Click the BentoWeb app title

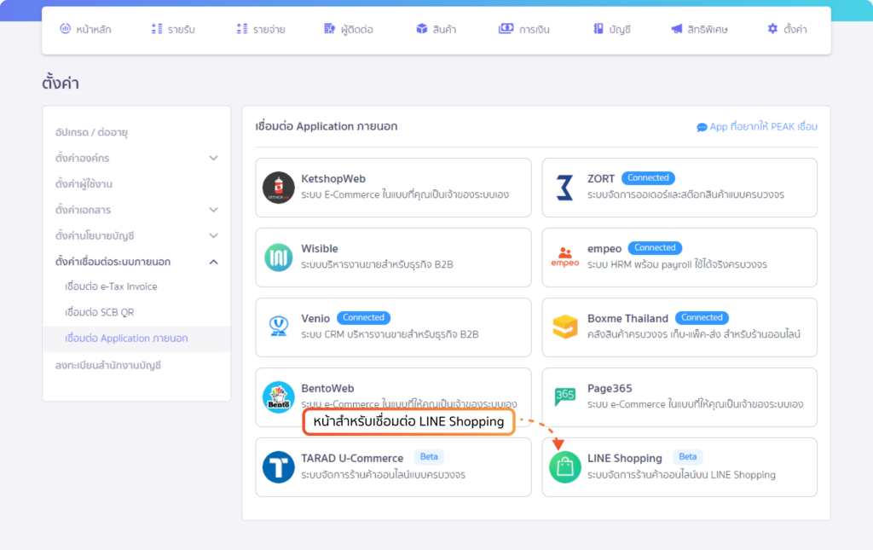click(327, 389)
